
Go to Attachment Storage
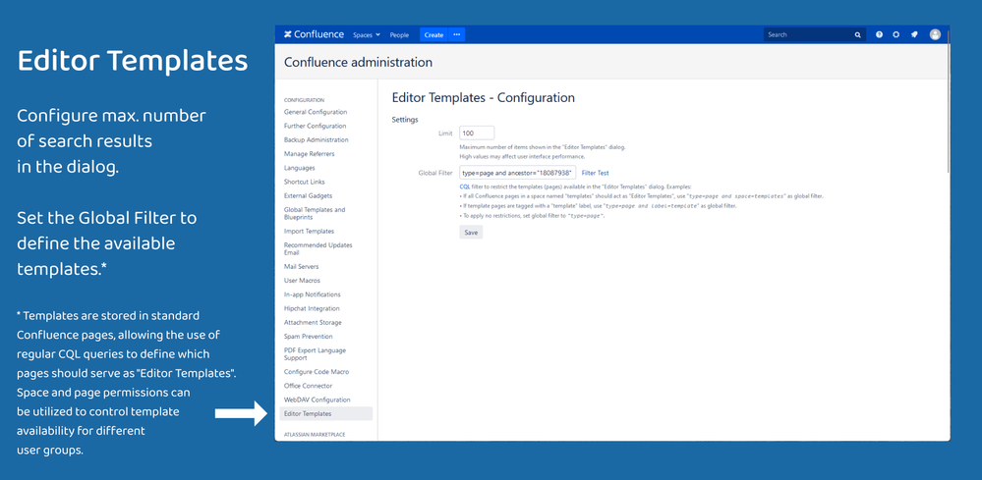pyautogui.click(x=313, y=323)
